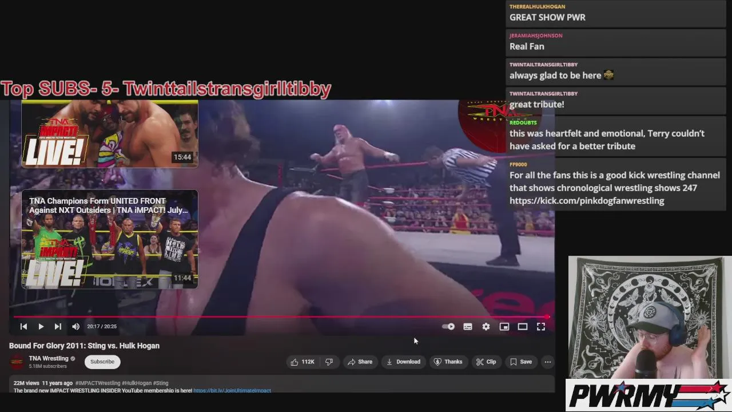The height and width of the screenshot is (412, 732).
Task: Mute the video with the volume icon
Action: (x=75, y=326)
